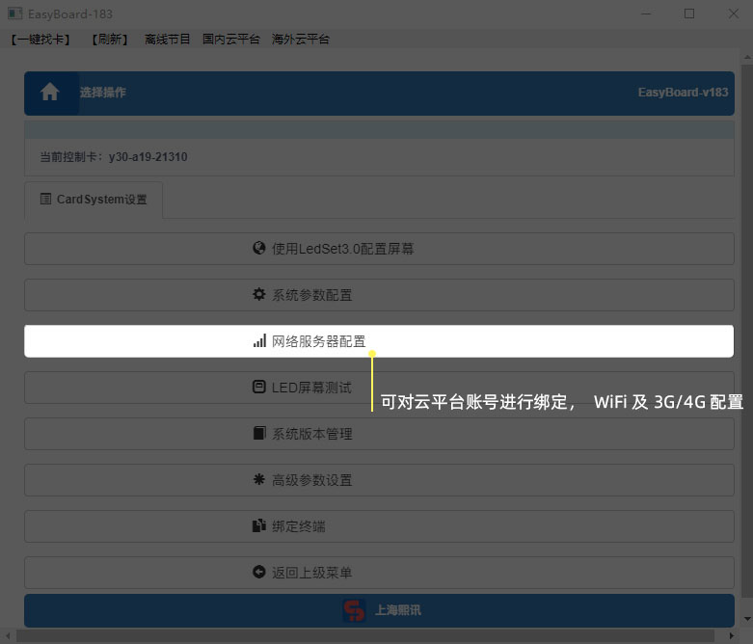The width and height of the screenshot is (753, 644).
Task: Open the 海外云平台 menu
Action: point(301,40)
